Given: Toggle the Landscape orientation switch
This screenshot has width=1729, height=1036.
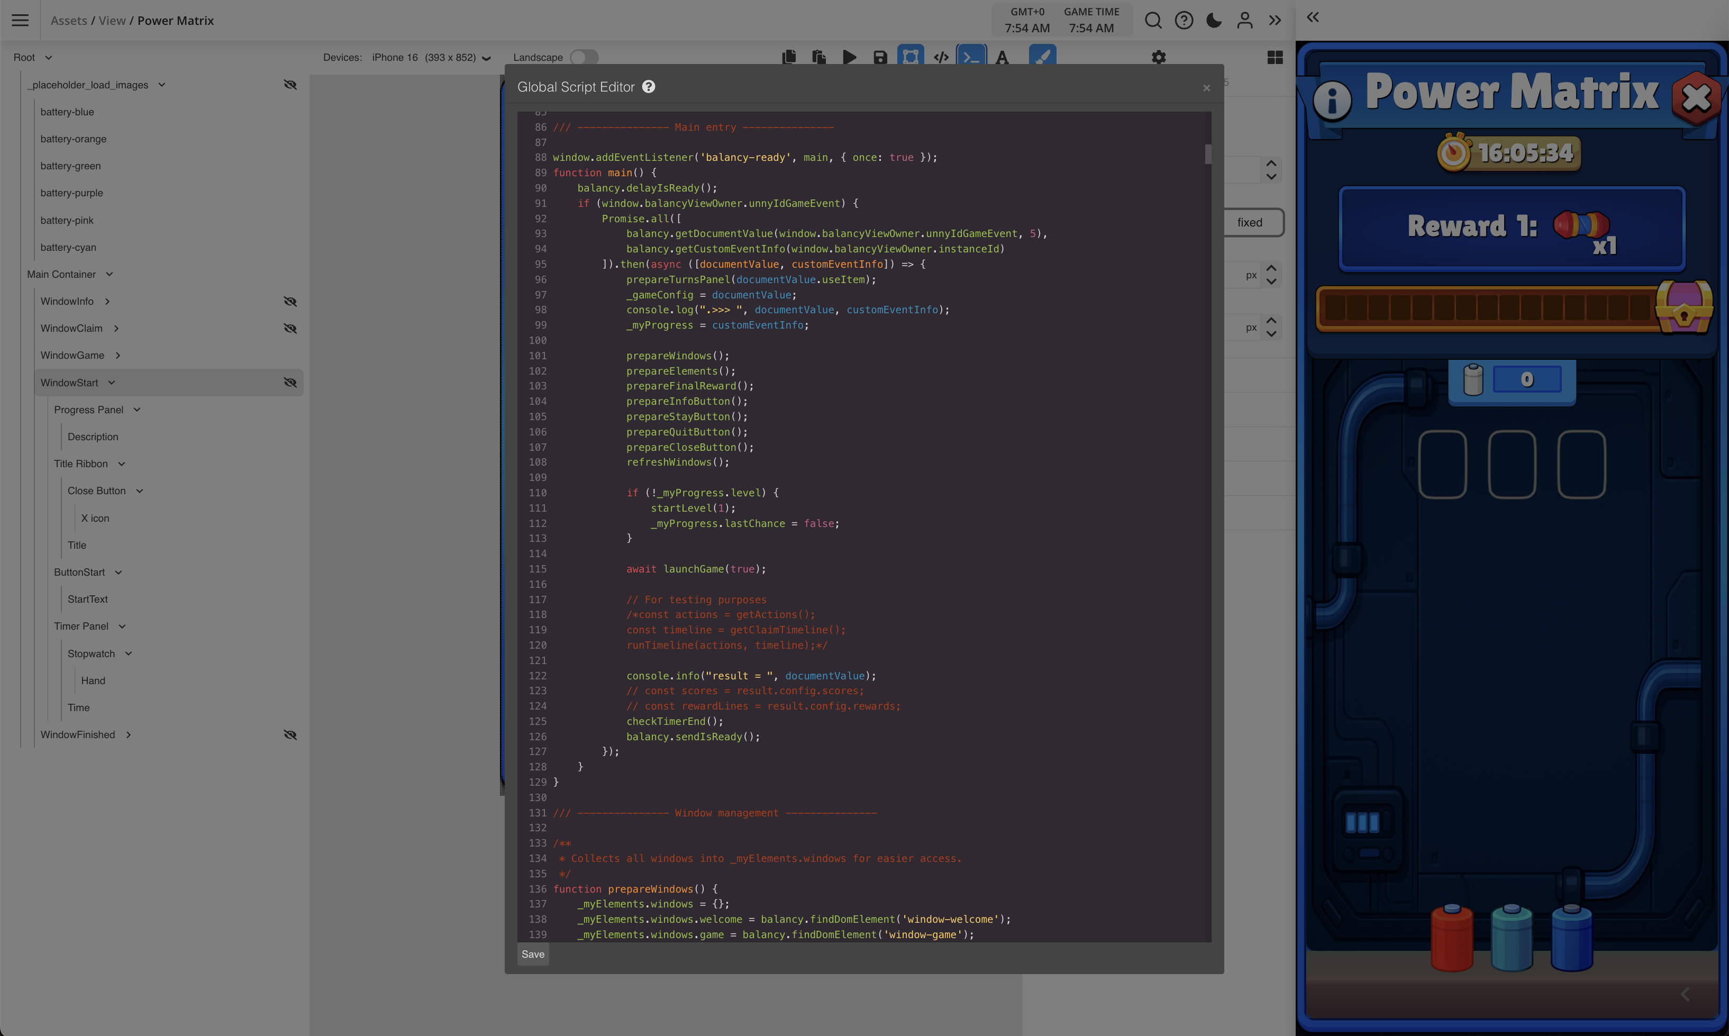Looking at the screenshot, I should [584, 57].
